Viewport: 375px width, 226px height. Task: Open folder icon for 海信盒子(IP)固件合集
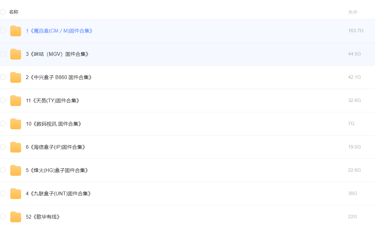click(16, 147)
